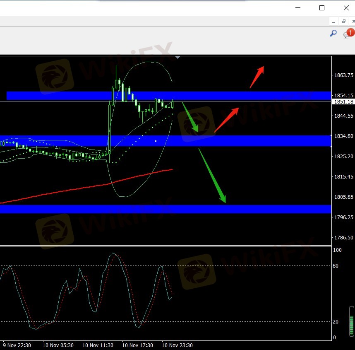Click the chart shift triangle marker
The width and height of the screenshot is (355, 350).
pyautogui.click(x=177, y=58)
